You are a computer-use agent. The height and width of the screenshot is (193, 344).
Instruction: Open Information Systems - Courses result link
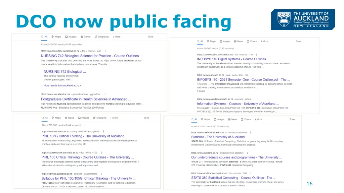tap(238, 104)
